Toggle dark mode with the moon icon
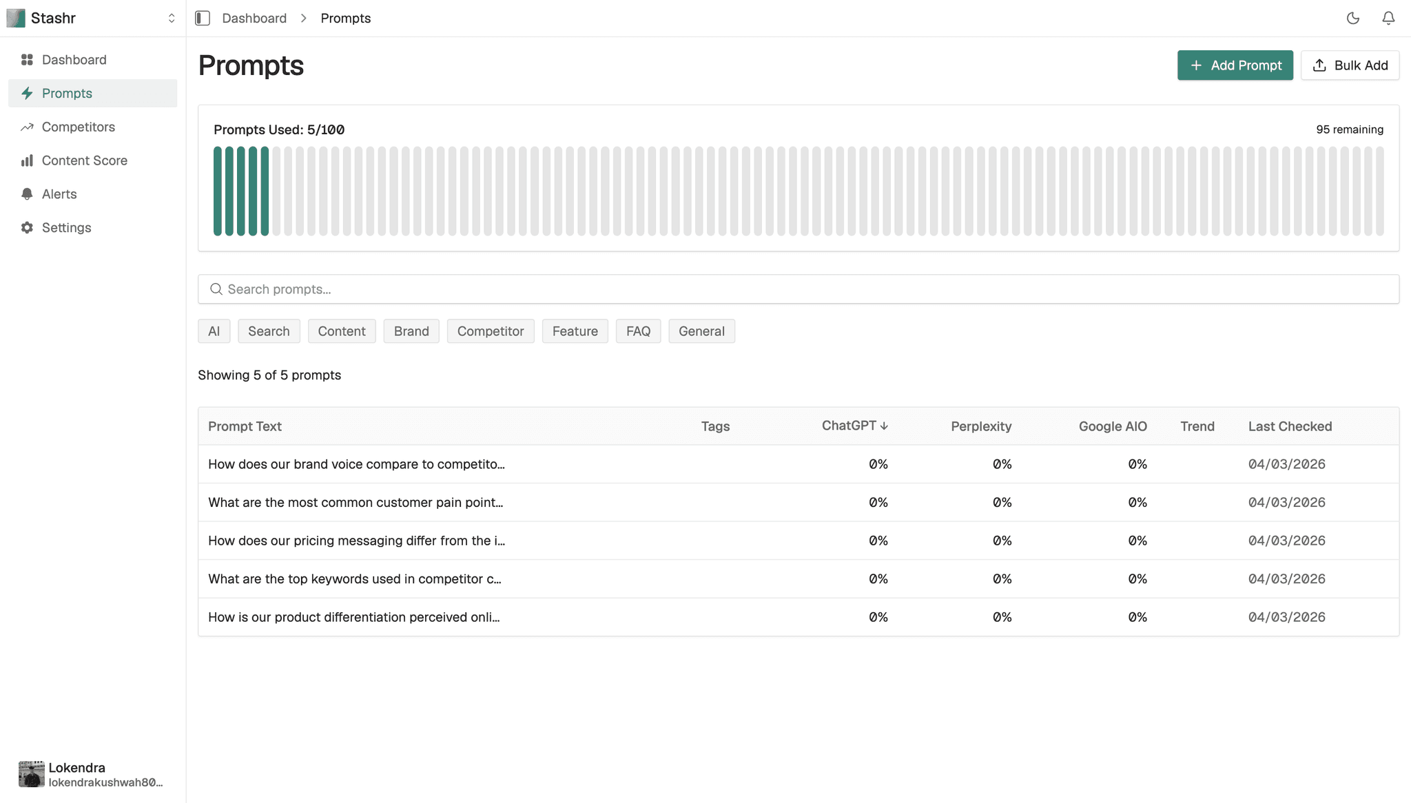 pyautogui.click(x=1352, y=19)
